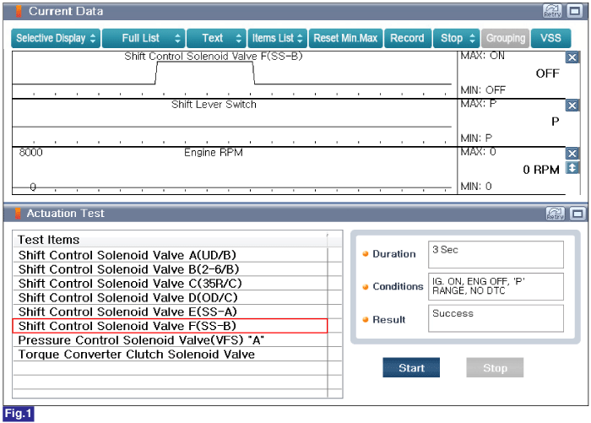
Task: Click Retry icon in Current Data header
Action: [x=552, y=11]
